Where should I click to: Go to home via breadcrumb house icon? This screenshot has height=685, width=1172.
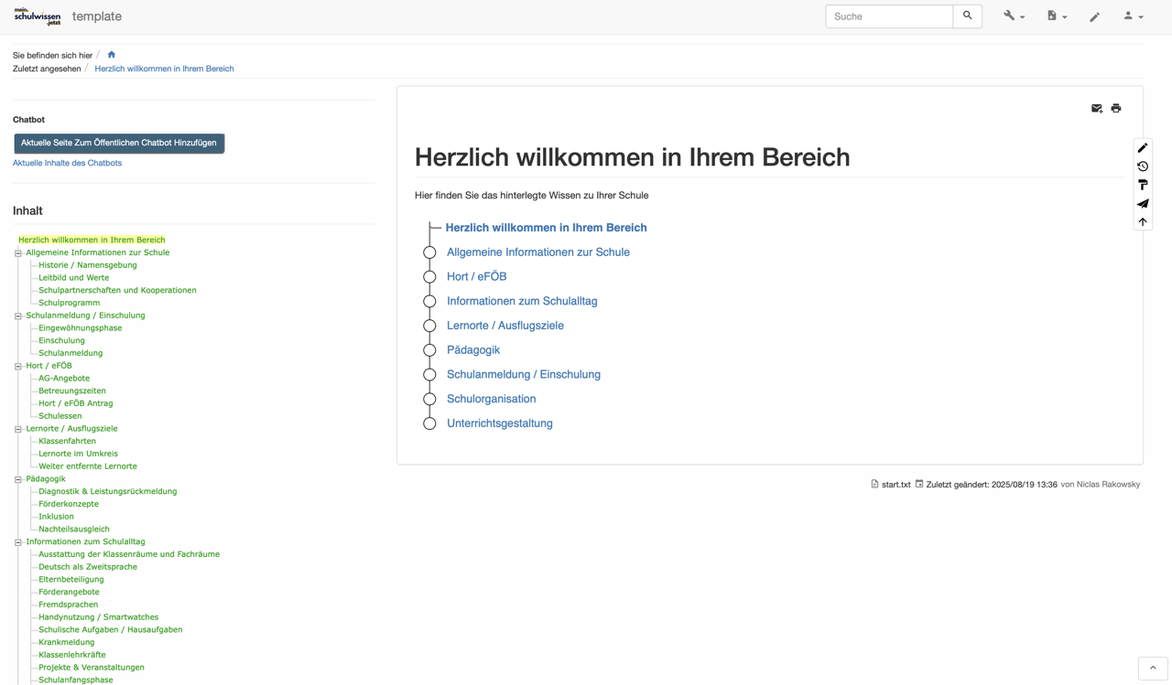click(112, 55)
